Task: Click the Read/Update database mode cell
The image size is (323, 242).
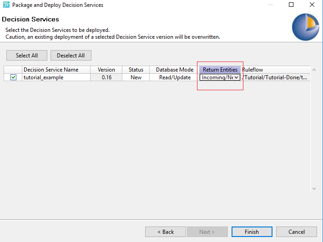Action: (x=175, y=77)
